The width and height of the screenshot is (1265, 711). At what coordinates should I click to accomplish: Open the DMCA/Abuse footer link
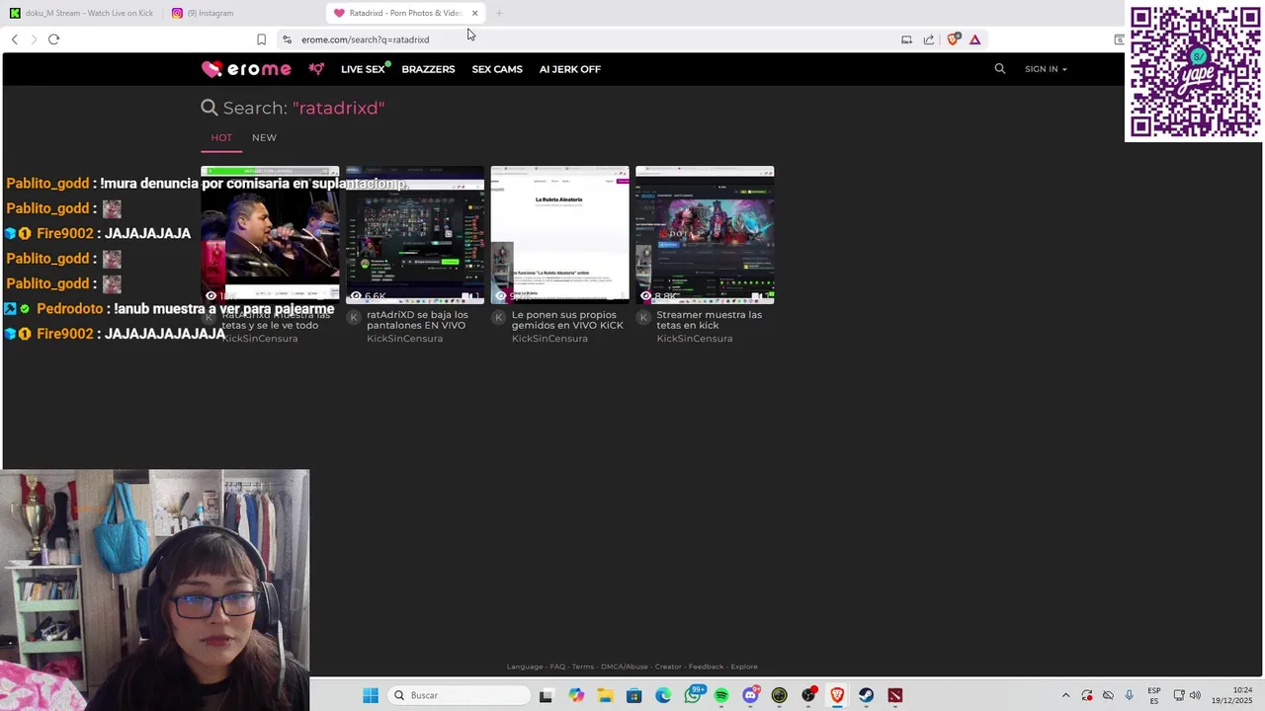pyautogui.click(x=625, y=667)
